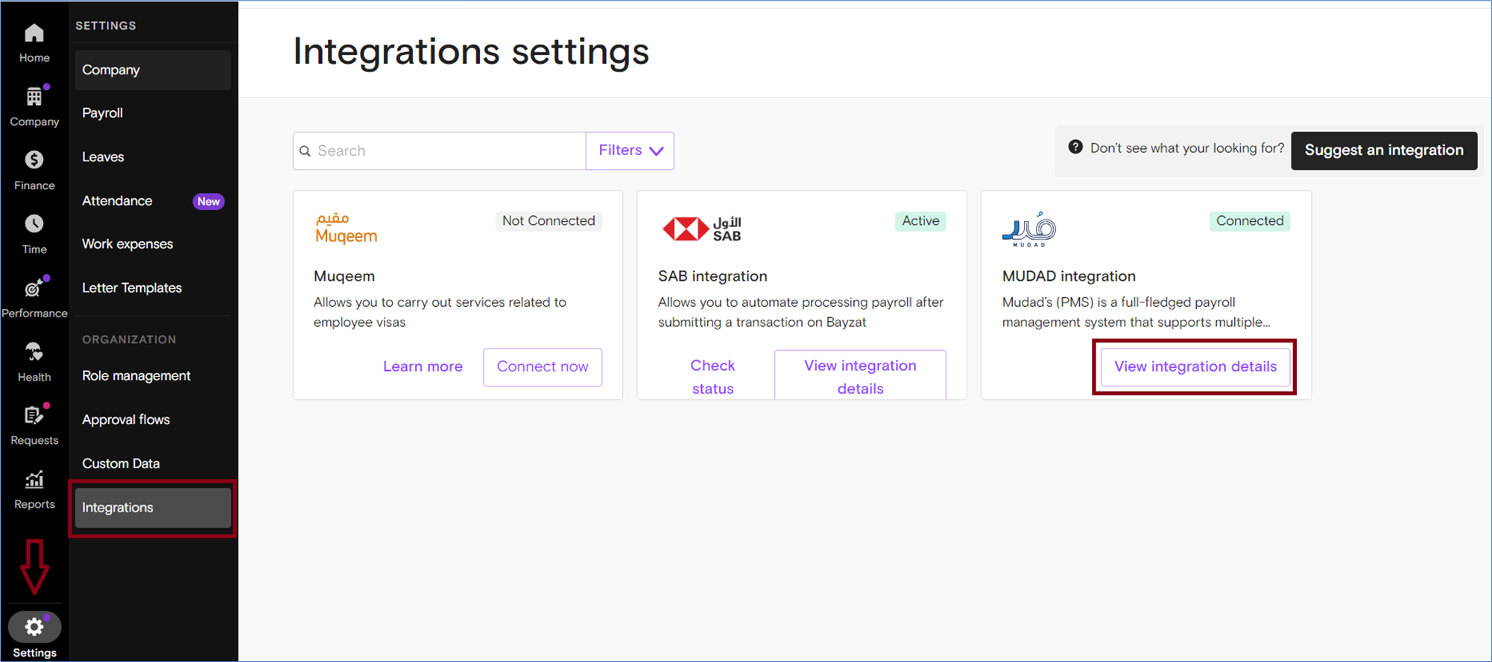Screen dimensions: 1492x662
Task: Click the Connected status badge
Action: tap(1250, 221)
